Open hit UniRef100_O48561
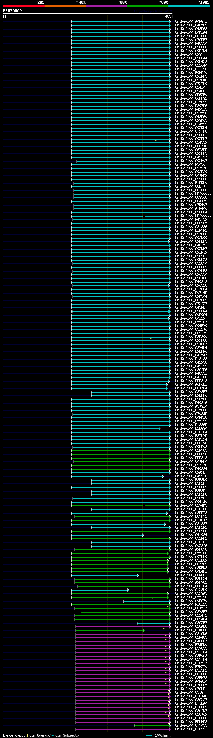The width and height of the screenshot is (213, 738). click(x=191, y=25)
